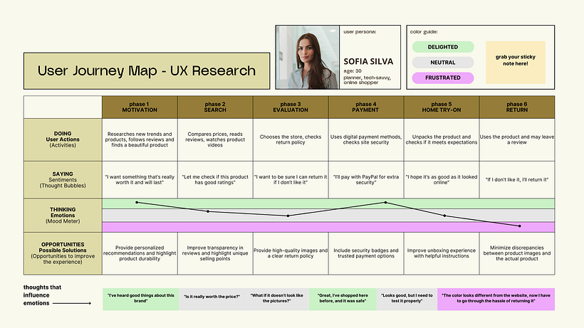The width and height of the screenshot is (584, 328).
Task: Click the User Journey Map title banner
Action: [147, 70]
